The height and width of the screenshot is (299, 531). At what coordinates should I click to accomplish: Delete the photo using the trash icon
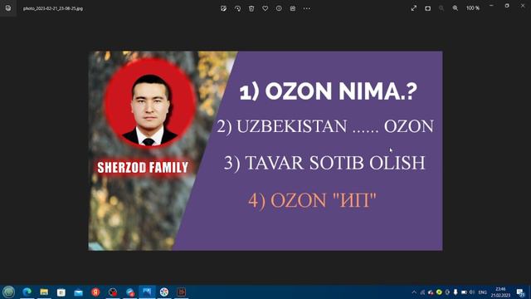pyautogui.click(x=251, y=8)
